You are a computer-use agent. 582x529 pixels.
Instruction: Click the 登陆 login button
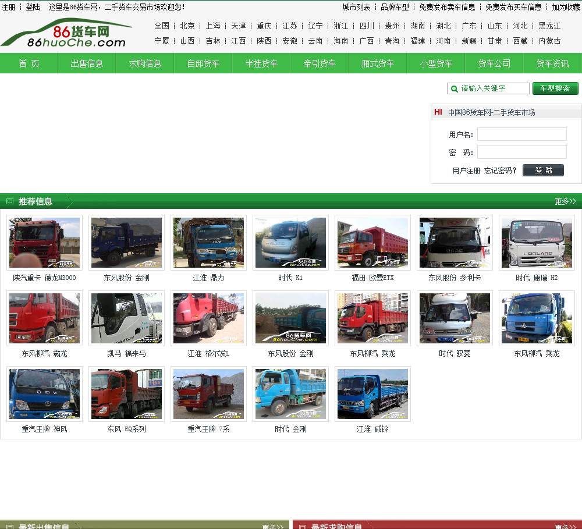tap(543, 171)
